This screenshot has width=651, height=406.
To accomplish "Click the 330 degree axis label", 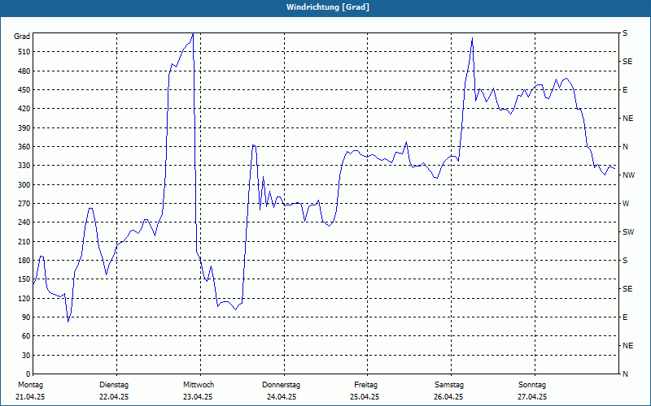I will click(24, 166).
